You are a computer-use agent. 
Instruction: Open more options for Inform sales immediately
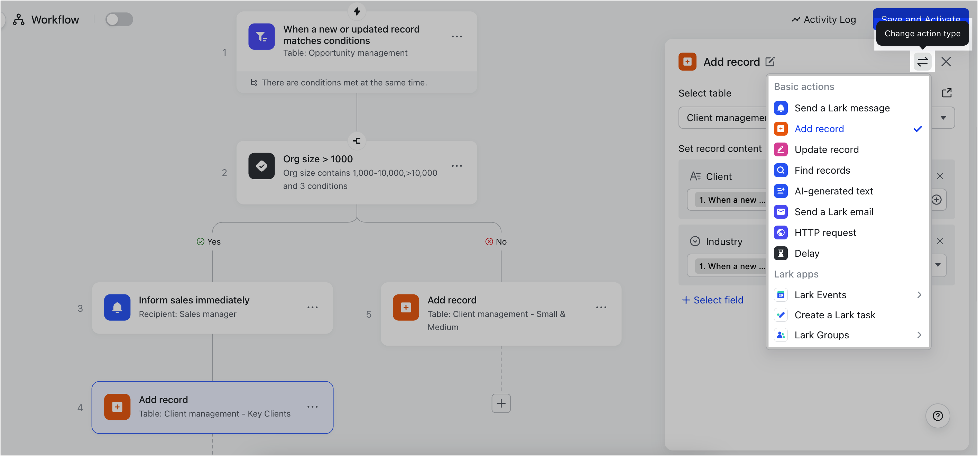point(313,307)
